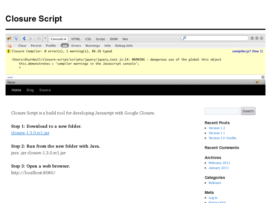The width and height of the screenshot is (271, 203).
Task: Open the small dropdown arrow beside Console
Action: 45,38
